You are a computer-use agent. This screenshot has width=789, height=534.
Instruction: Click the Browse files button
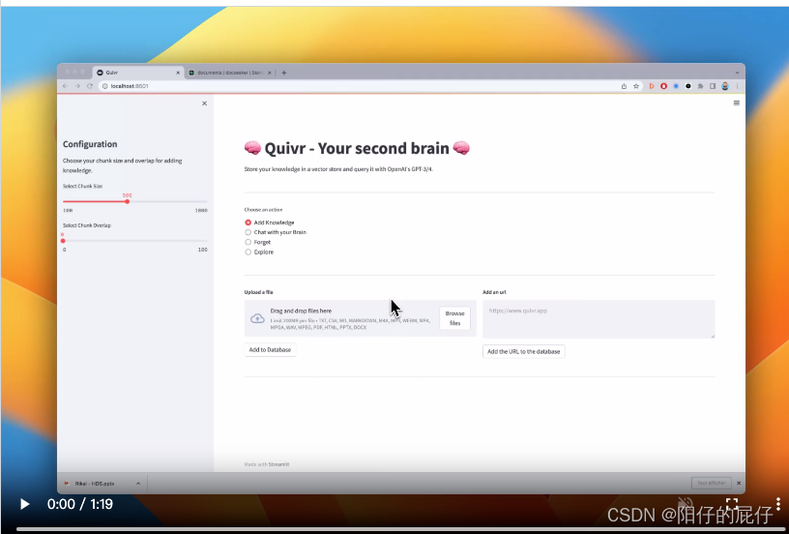click(454, 318)
